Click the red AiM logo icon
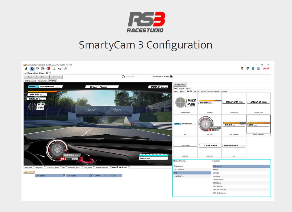Screen dimensions: 292x212 (266, 69)
